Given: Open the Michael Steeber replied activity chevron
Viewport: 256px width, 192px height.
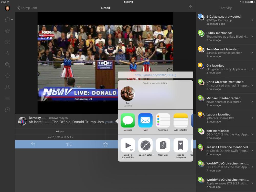Looking at the screenshot, I should pos(252,102).
